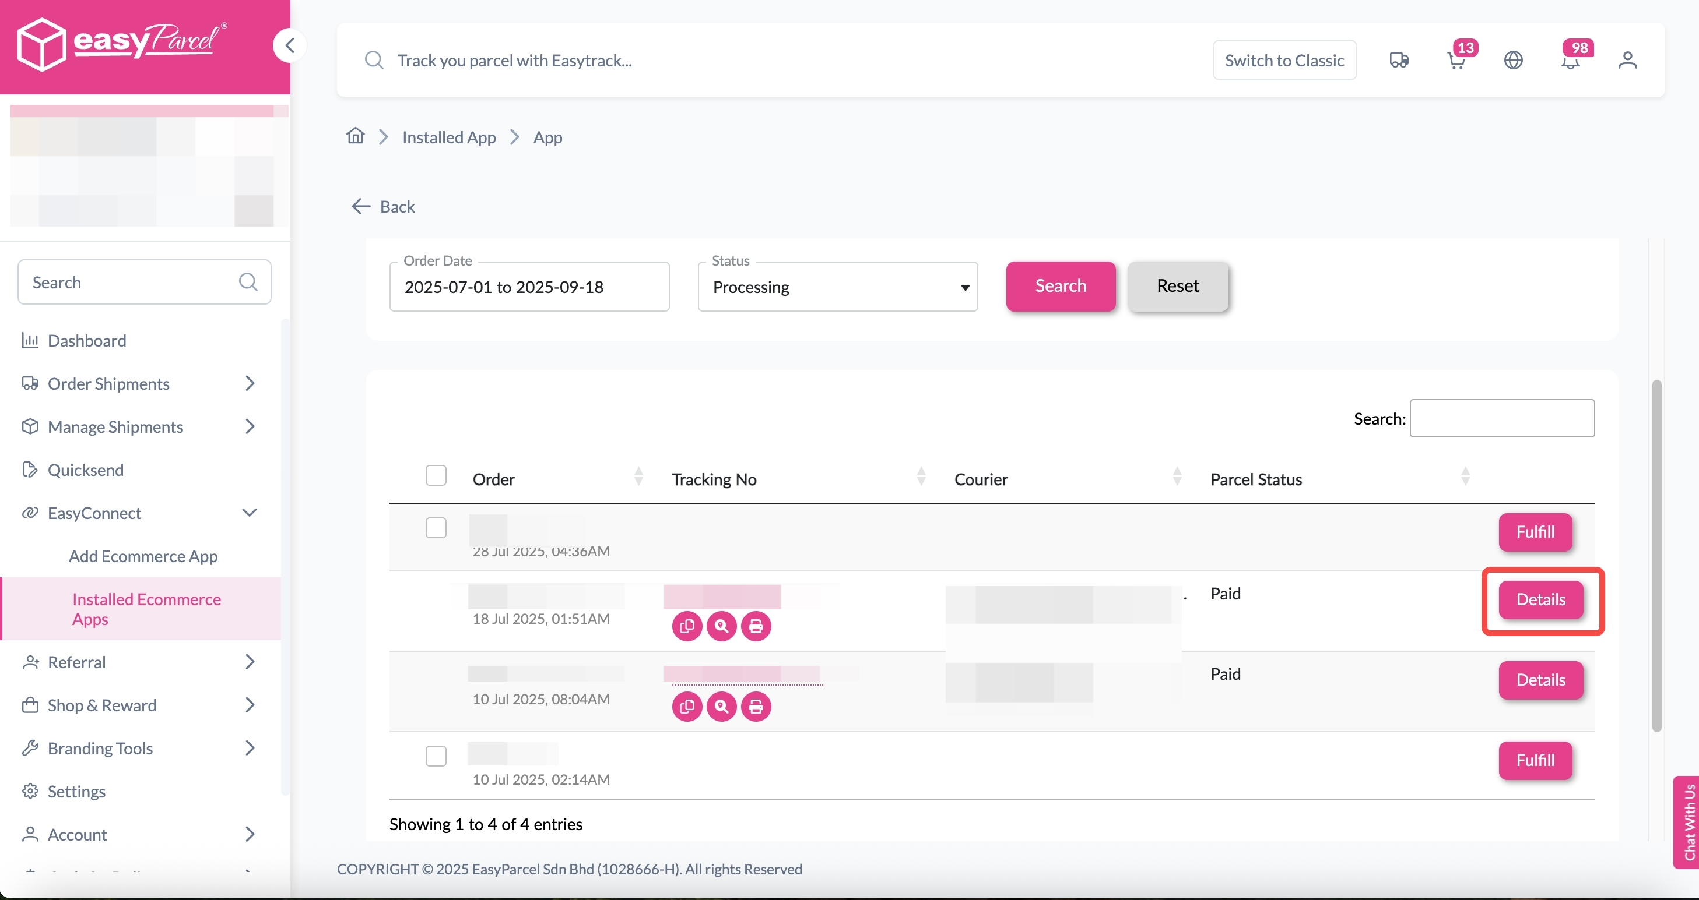The image size is (1699, 900).
Task: Click Switch to Classic
Action: coord(1284,60)
